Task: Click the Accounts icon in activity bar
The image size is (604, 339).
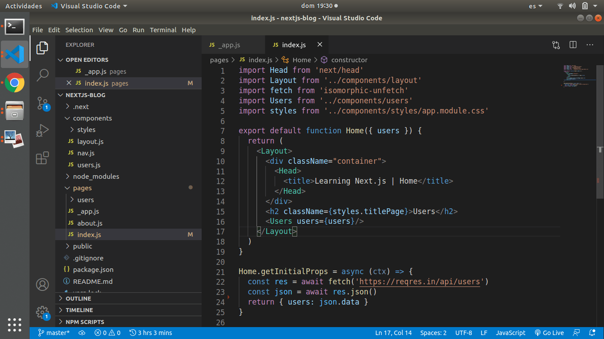Action: point(42,285)
